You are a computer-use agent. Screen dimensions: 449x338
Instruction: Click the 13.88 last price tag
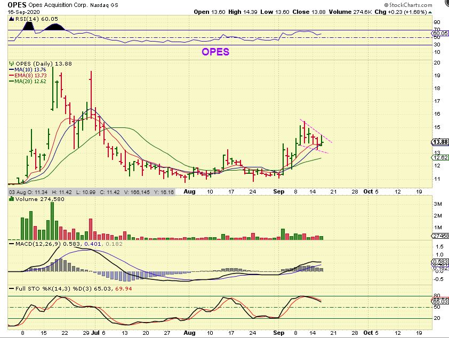coord(440,142)
